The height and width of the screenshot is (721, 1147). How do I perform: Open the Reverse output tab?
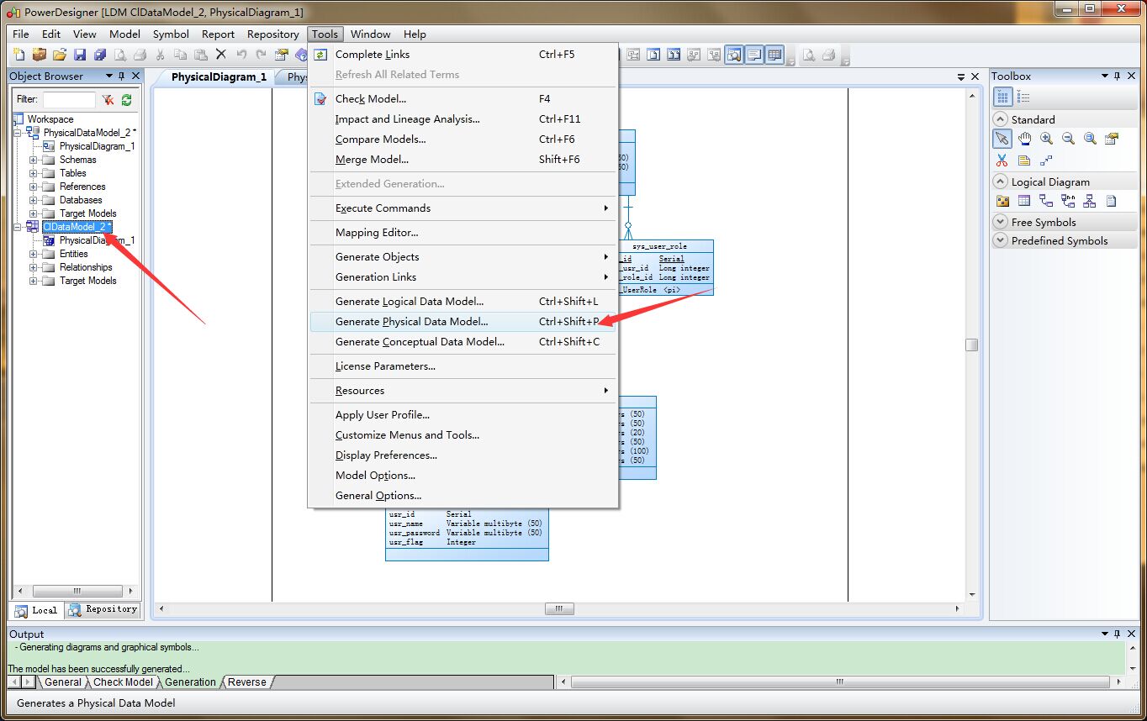[246, 682]
